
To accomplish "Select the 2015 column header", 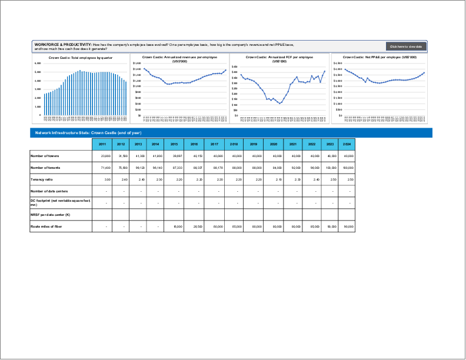I will 174,144.
